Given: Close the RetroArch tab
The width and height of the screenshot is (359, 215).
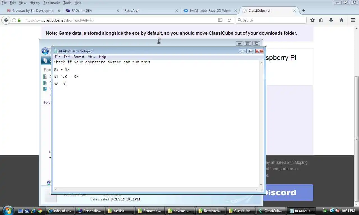Looking at the screenshot, I should (x=177, y=11).
